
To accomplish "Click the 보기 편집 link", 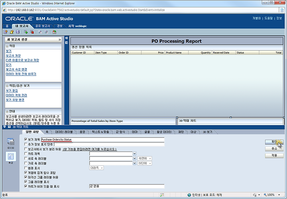I will coord(12,91).
